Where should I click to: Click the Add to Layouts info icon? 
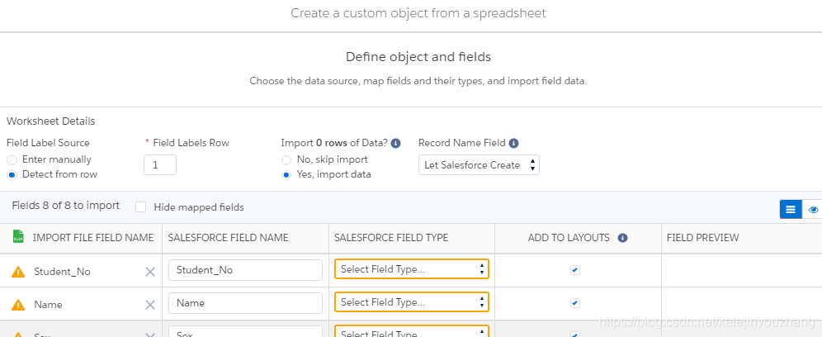pos(623,238)
